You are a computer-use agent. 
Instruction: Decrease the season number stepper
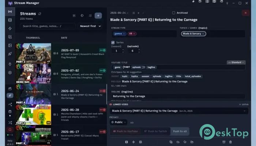point(123,52)
